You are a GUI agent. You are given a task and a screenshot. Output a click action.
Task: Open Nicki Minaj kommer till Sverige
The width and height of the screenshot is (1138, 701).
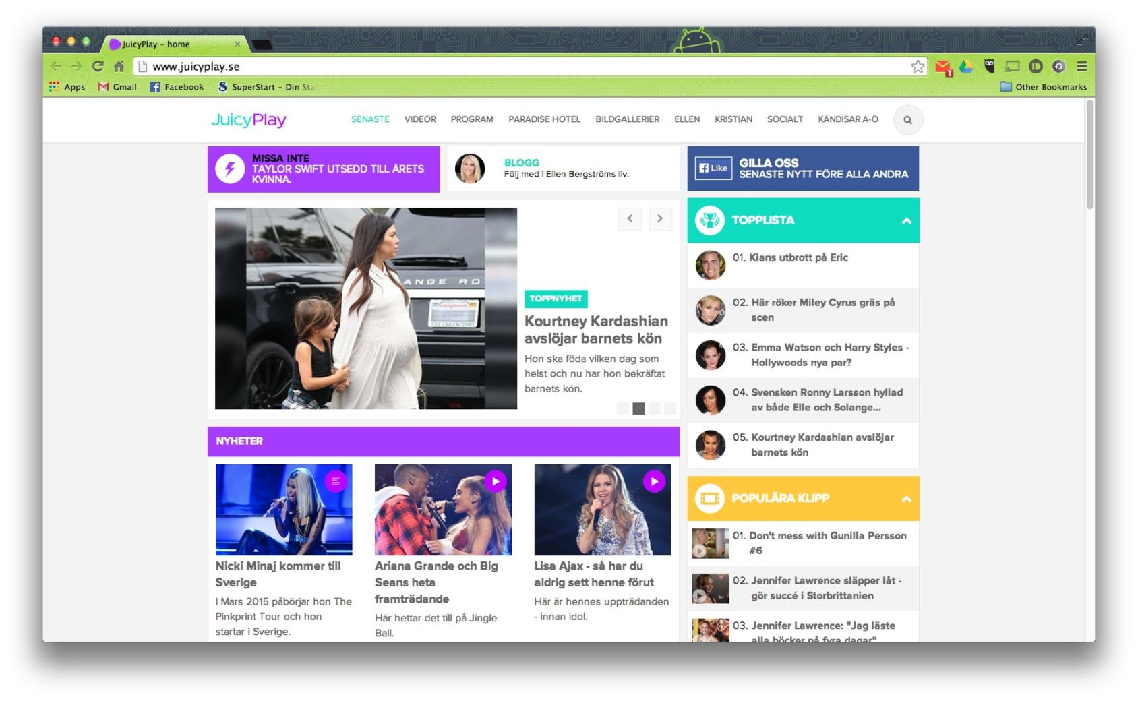coord(278,574)
